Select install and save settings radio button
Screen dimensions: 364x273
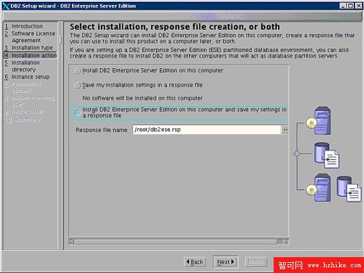click(x=77, y=113)
